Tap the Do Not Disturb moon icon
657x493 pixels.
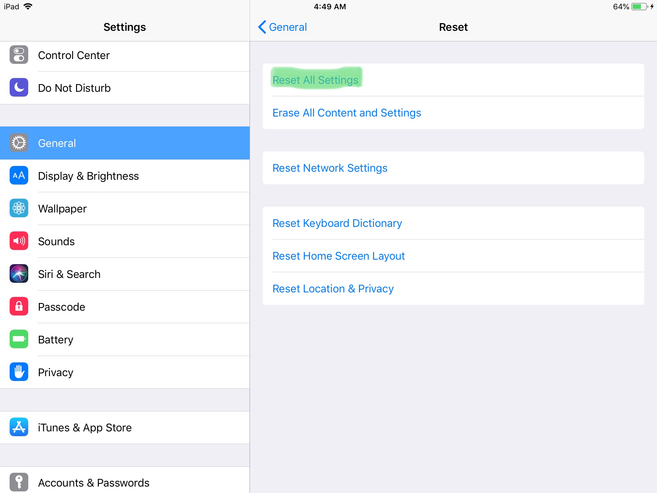click(19, 88)
